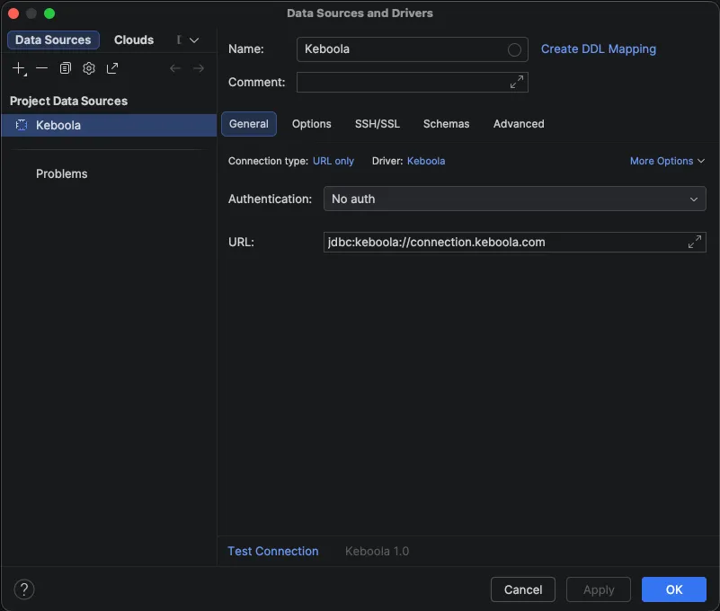Image resolution: width=720 pixels, height=611 pixels.
Task: Remove selected data source with minus icon
Action: click(x=41, y=68)
